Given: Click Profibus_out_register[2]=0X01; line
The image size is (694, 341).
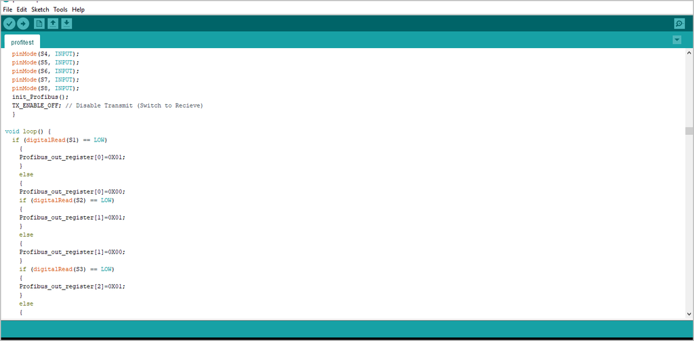Looking at the screenshot, I should [x=72, y=287].
